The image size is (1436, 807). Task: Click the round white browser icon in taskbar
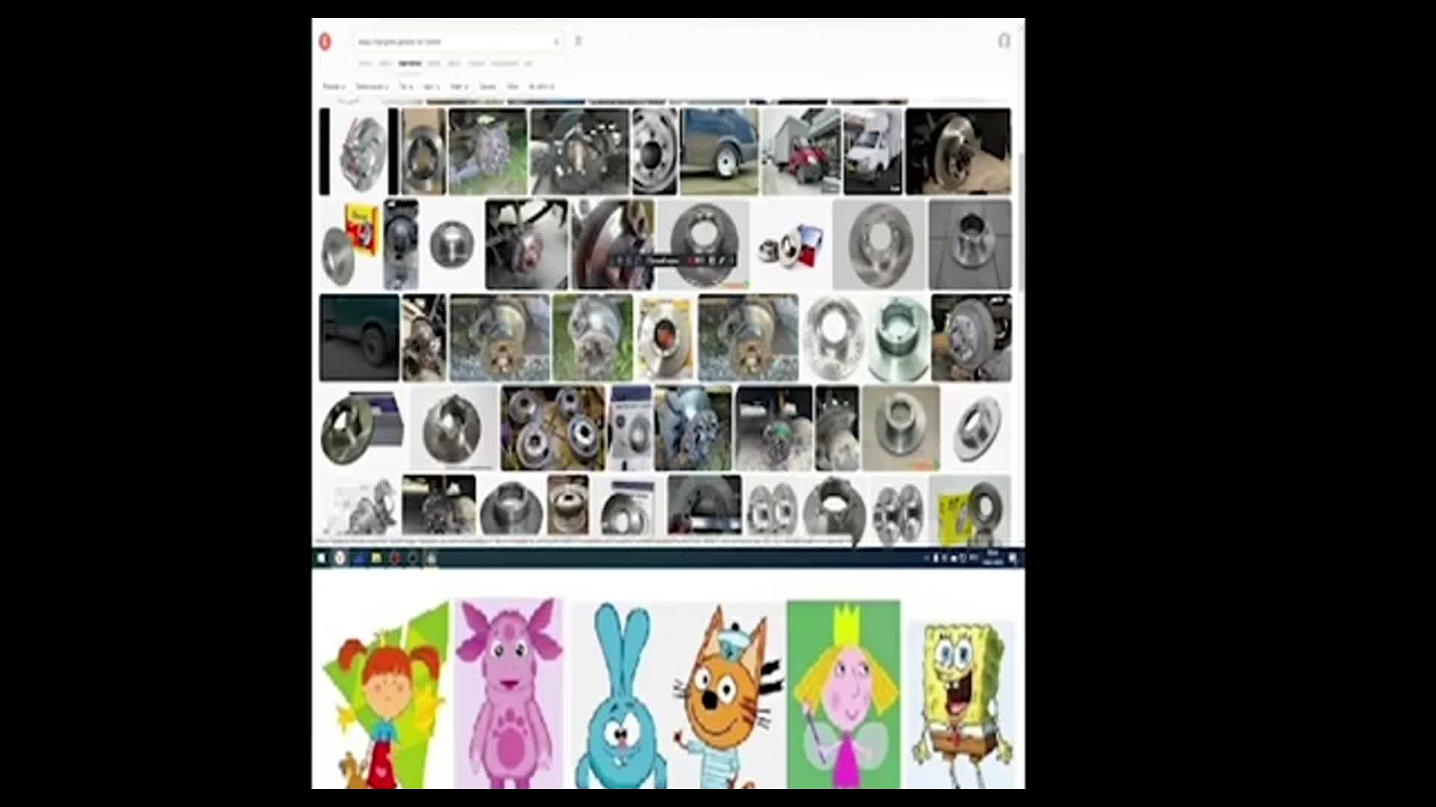pyautogui.click(x=340, y=558)
